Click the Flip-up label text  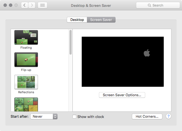26,70
